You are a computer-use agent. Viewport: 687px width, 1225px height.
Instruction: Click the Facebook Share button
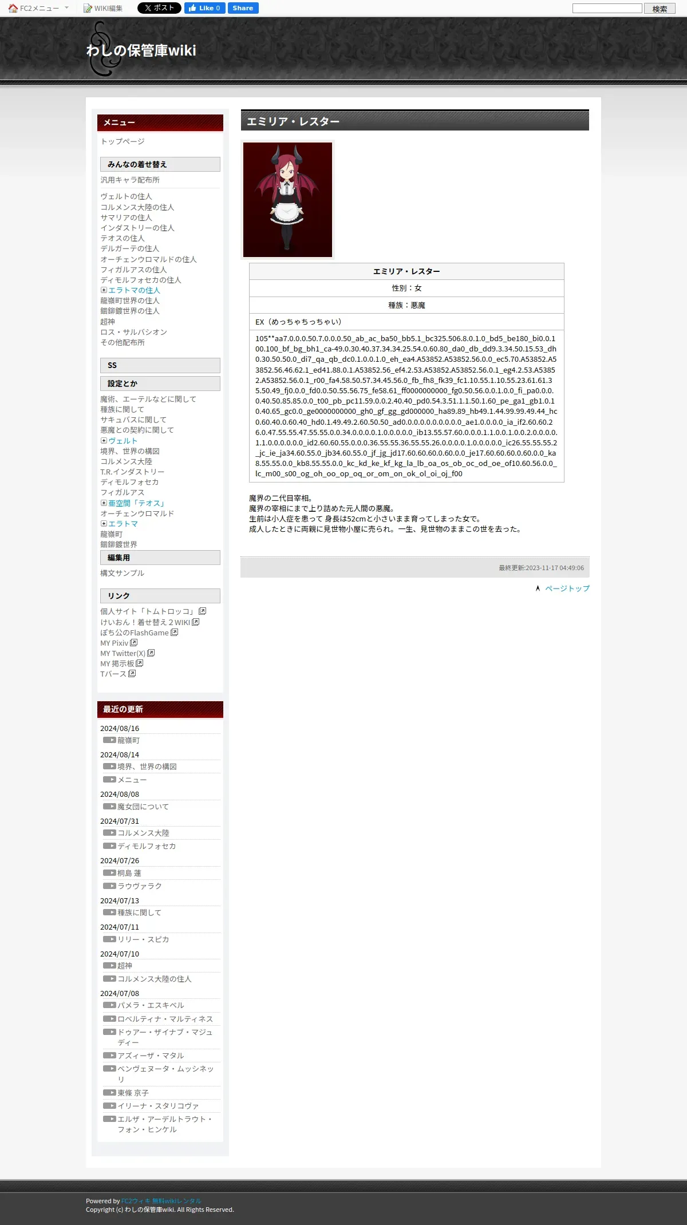click(243, 8)
